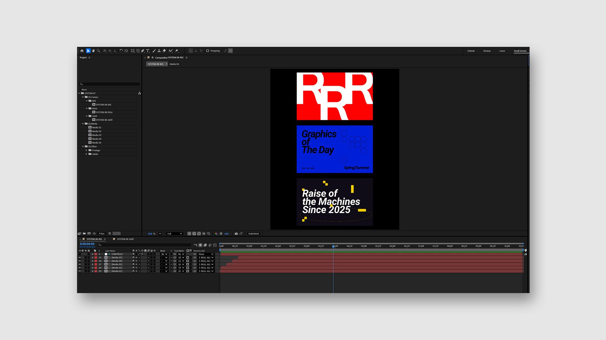
Task: Click the show channel RGB icon
Action: point(216,234)
